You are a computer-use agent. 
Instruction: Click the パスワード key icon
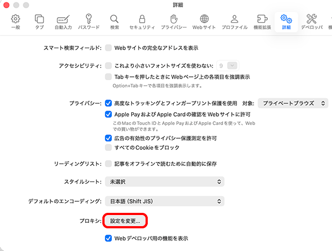[x=89, y=20]
